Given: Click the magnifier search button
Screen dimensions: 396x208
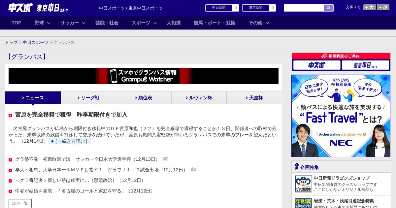Looking at the screenshot, I should 329,8.
